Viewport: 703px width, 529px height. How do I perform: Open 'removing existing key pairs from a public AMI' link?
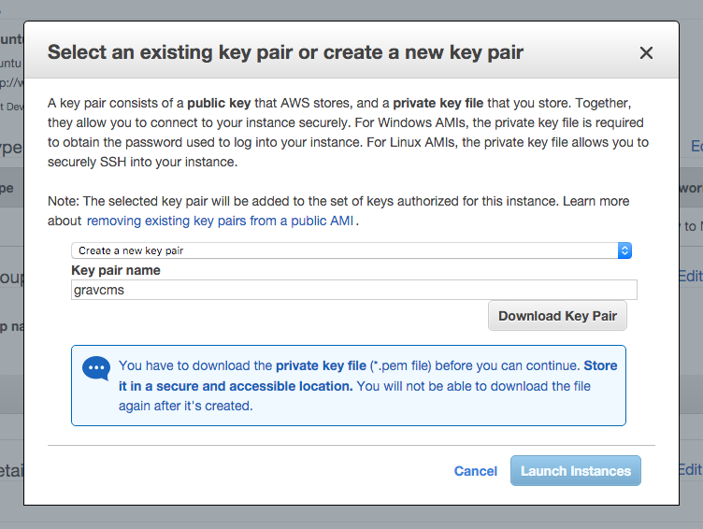click(x=220, y=221)
